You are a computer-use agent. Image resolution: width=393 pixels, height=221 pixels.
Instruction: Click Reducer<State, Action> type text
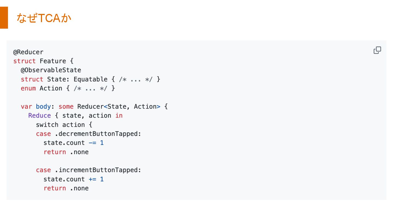tap(119, 106)
